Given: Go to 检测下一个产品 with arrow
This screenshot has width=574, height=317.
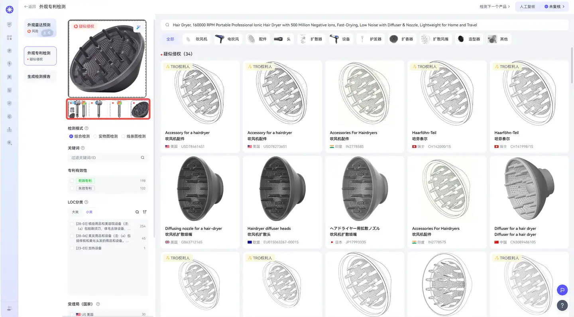Looking at the screenshot, I should click(x=494, y=7).
